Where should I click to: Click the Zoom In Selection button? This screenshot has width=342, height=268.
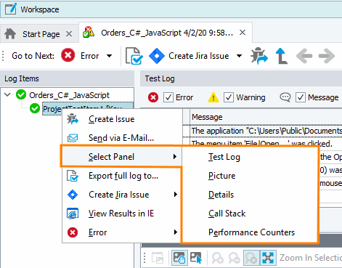click(x=311, y=258)
